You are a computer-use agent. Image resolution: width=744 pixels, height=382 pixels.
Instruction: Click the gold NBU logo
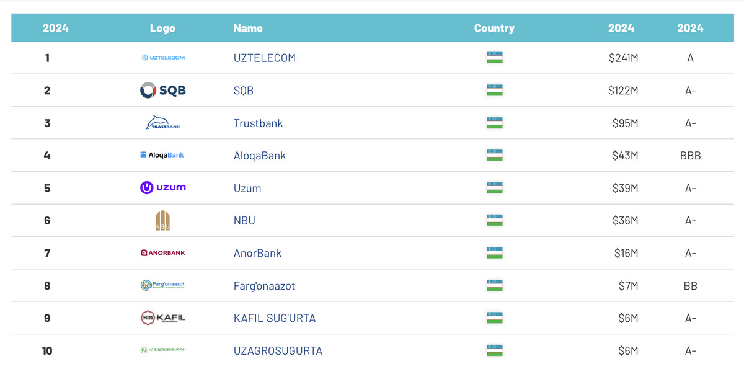[162, 220]
